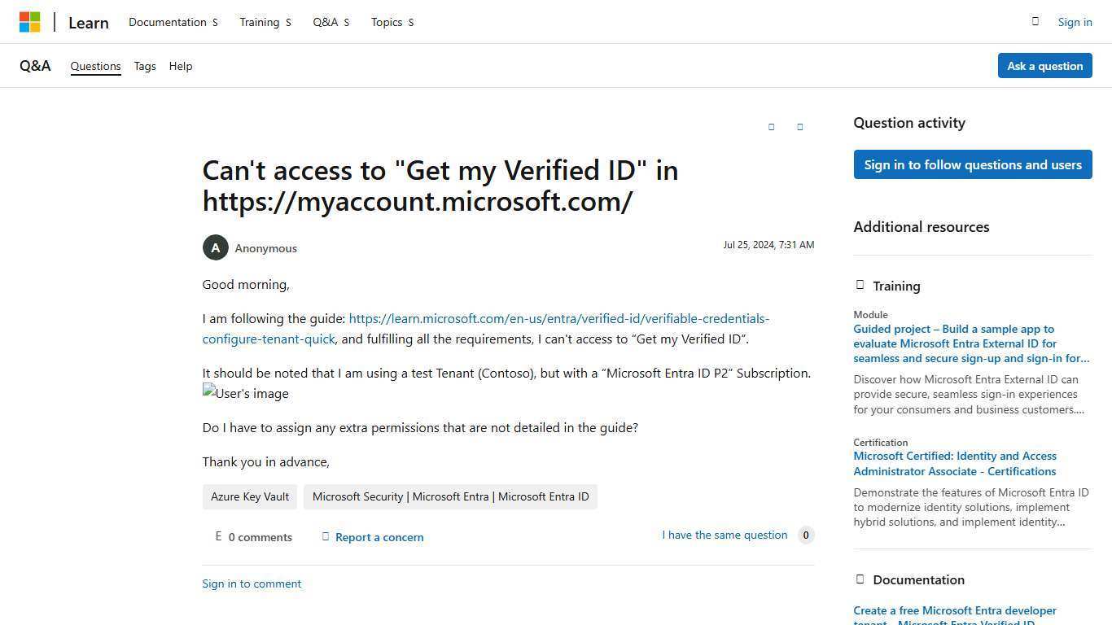Click Sign in to comment
The width and height of the screenshot is (1112, 625).
point(252,583)
